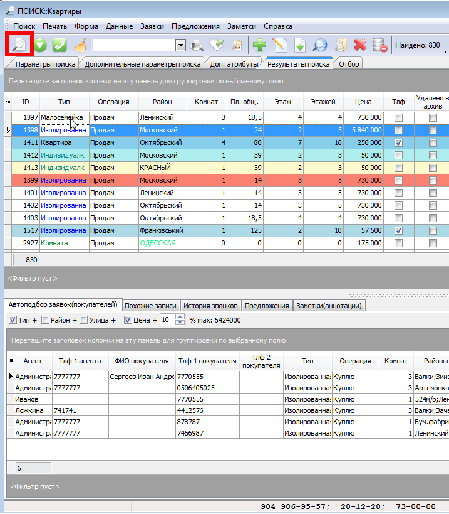Open the toolbar combo box dropdown
This screenshot has height=514, width=449.
[x=181, y=45]
